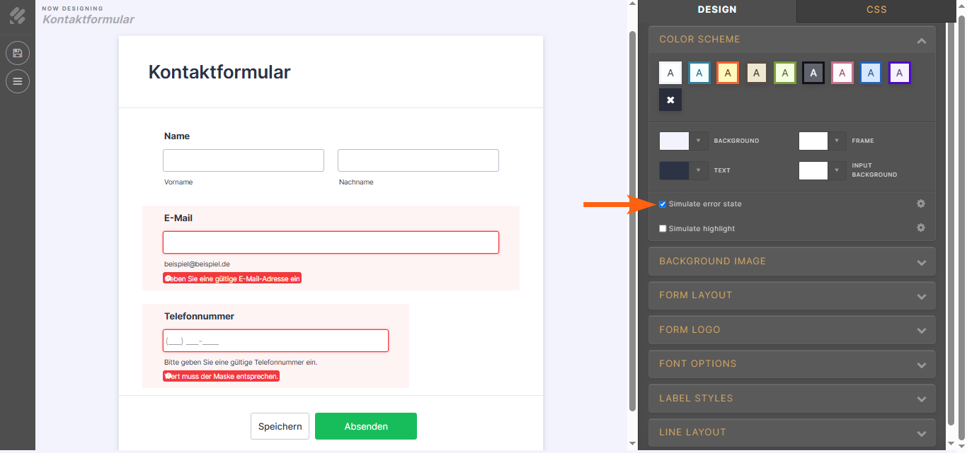Open settings gear for Simulate highlight
This screenshot has height=453, width=967.
coord(921,228)
